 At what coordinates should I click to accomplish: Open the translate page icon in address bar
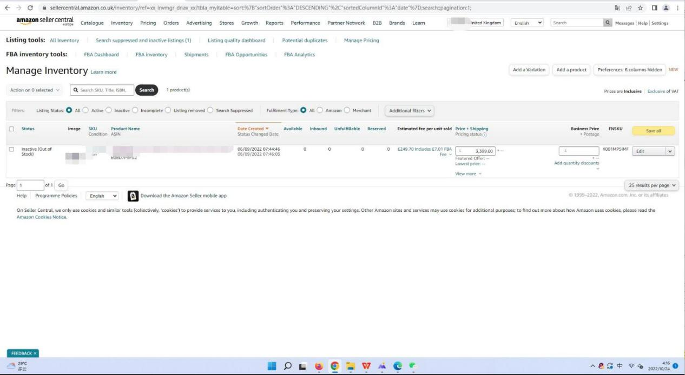click(617, 8)
